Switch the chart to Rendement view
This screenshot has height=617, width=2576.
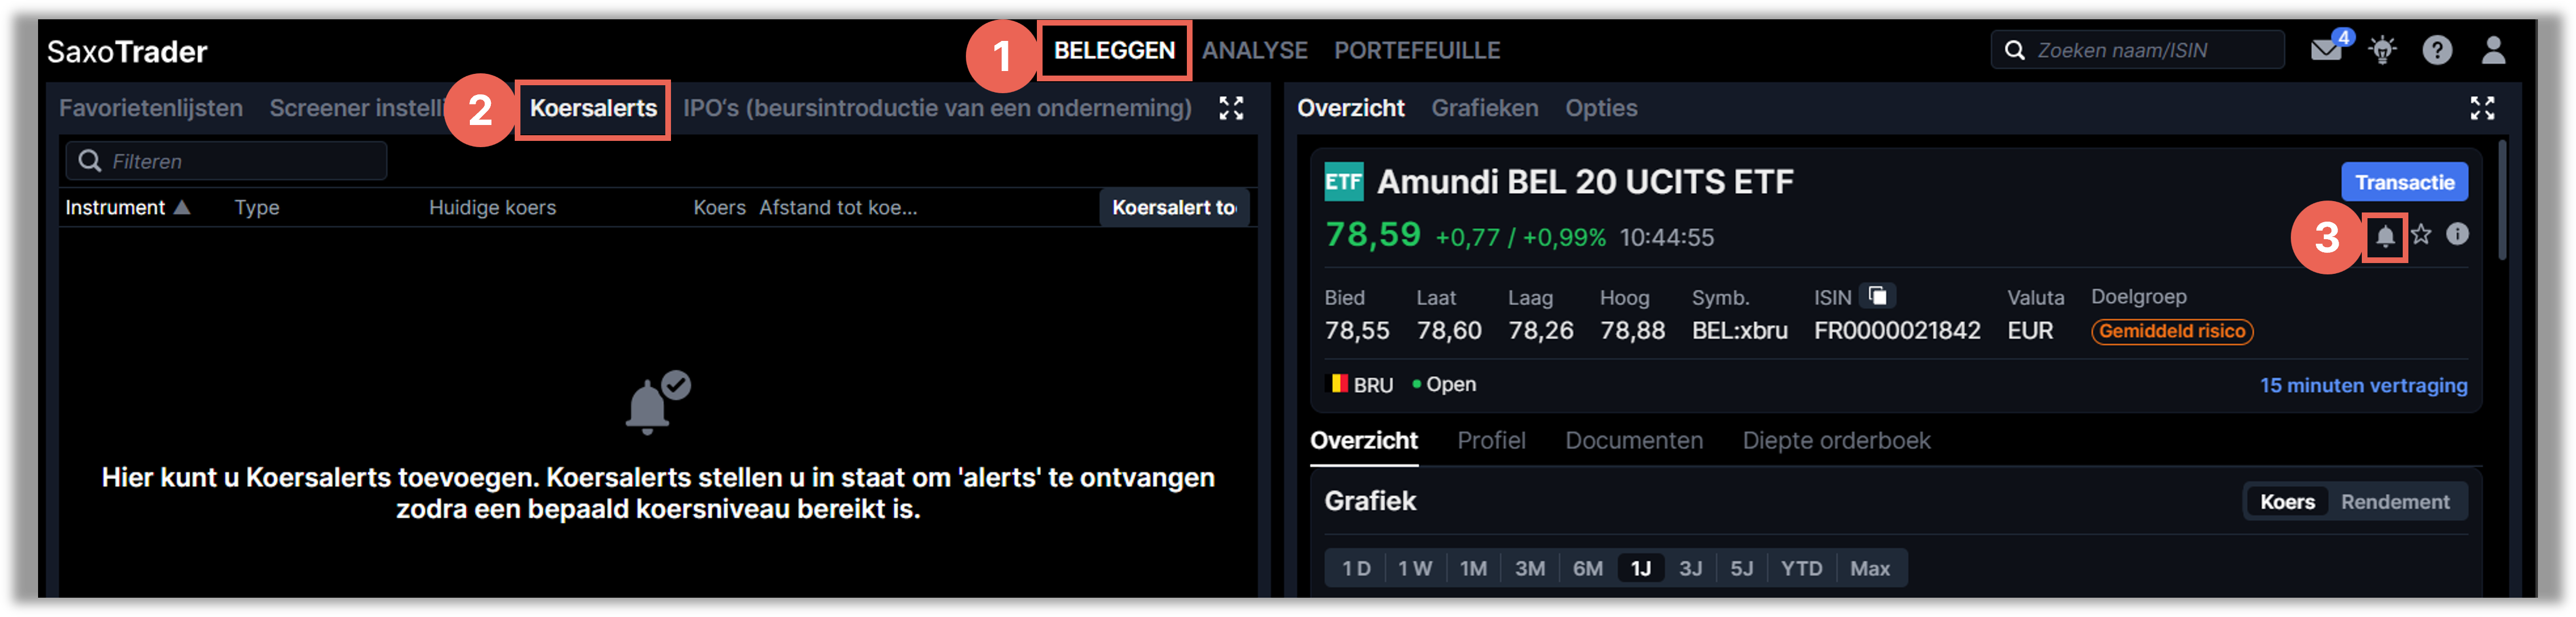coord(2396,501)
